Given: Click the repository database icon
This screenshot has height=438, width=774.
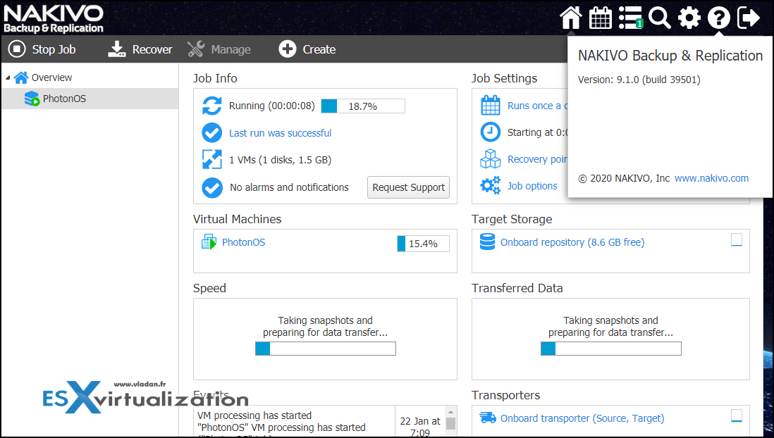Looking at the screenshot, I should coord(487,242).
